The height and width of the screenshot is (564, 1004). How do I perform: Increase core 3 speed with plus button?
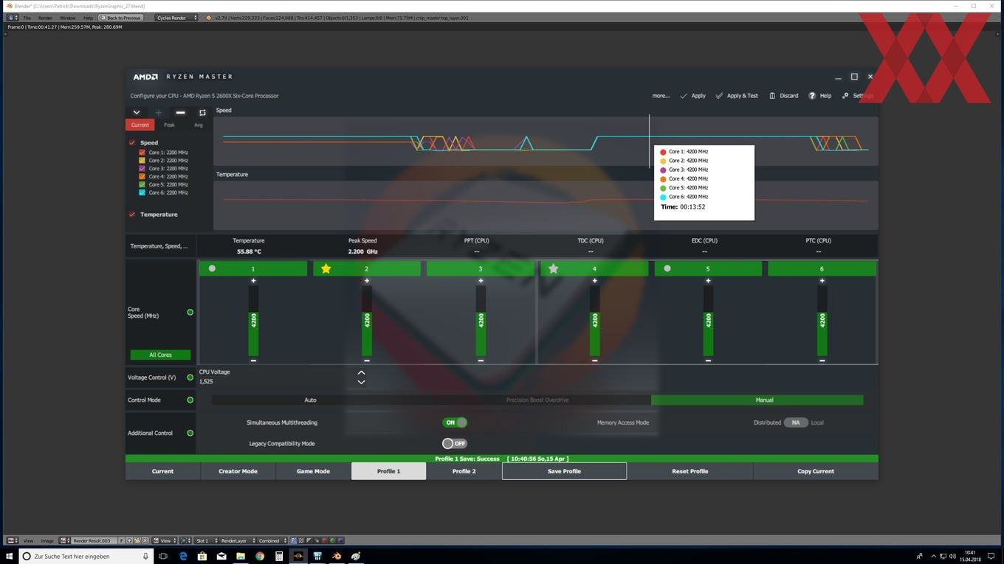click(x=481, y=281)
